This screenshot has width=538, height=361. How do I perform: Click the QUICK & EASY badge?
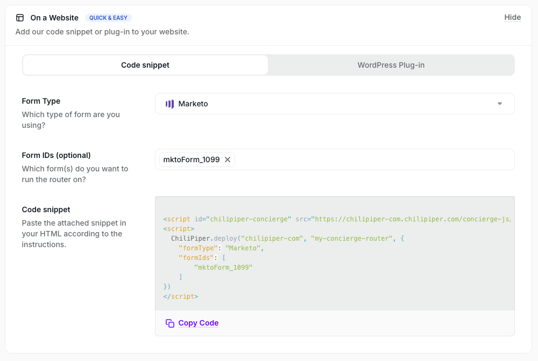tap(108, 18)
